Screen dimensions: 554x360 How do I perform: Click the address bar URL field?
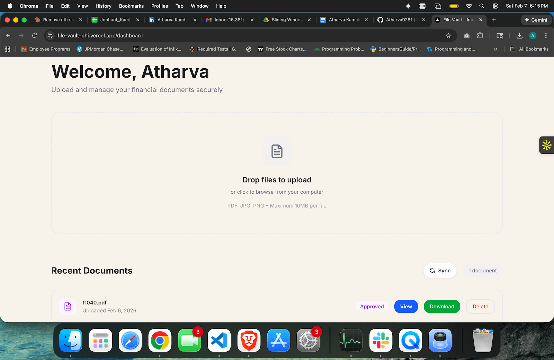(242, 36)
